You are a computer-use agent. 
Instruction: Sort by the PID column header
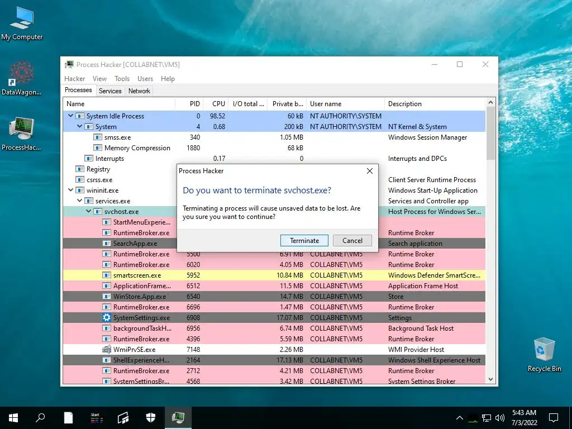click(189, 103)
